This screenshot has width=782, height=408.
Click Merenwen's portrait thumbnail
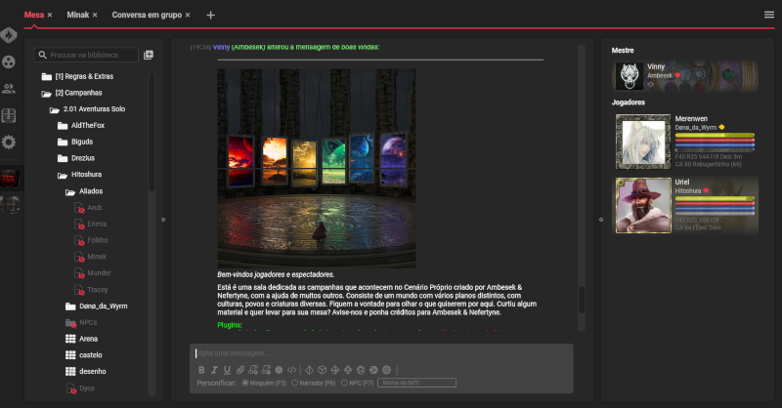click(643, 142)
